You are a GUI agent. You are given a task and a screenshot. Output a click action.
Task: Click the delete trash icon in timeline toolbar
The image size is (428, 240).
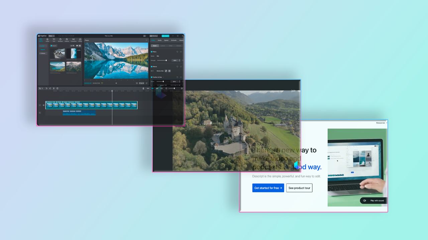(57, 88)
